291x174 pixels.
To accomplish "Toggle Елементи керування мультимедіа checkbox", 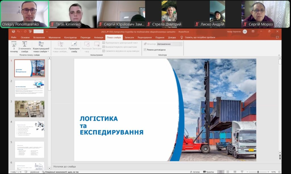I will click(103, 51).
